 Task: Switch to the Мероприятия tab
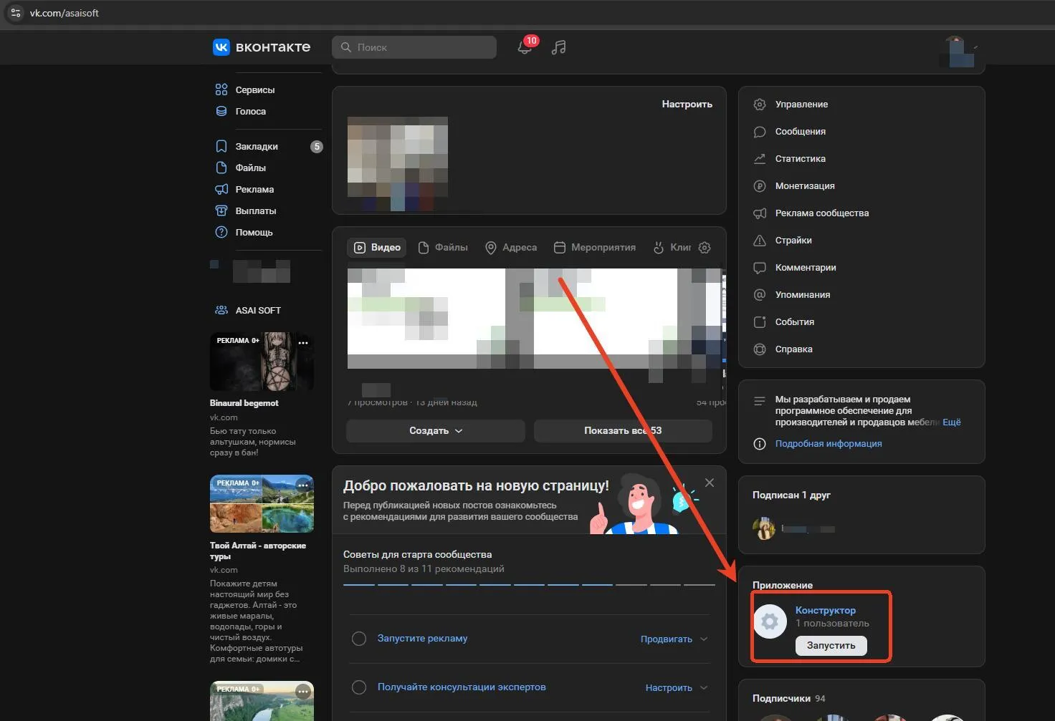pyautogui.click(x=595, y=248)
